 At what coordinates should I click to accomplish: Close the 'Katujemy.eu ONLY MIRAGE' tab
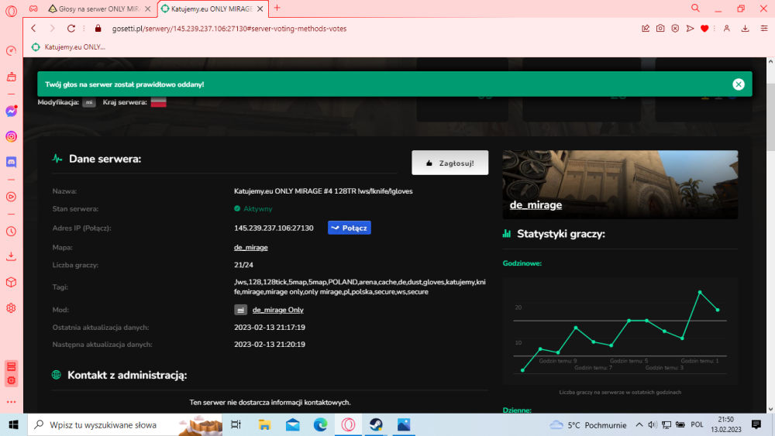260,9
